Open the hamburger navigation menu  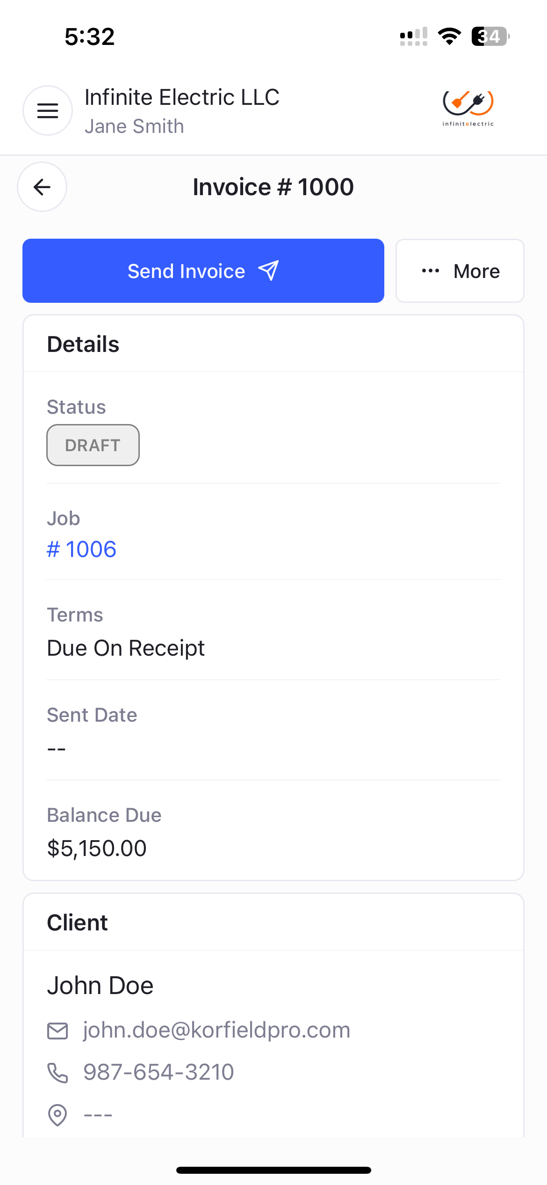coord(48,110)
